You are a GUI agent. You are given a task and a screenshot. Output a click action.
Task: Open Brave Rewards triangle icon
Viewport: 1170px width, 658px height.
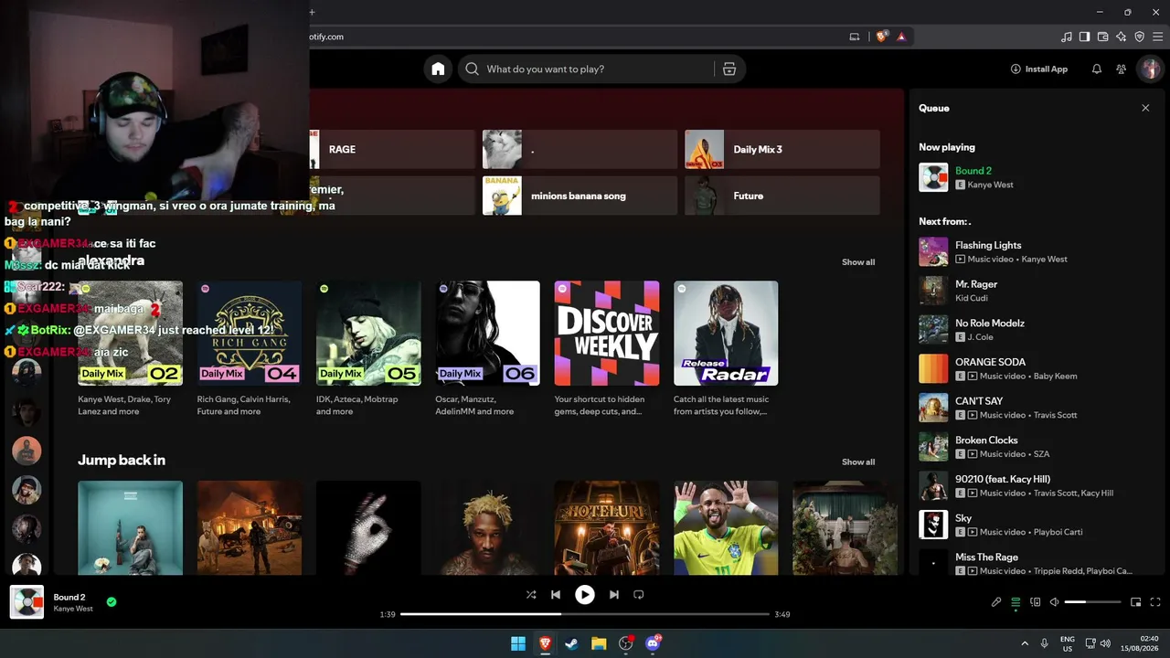901,37
